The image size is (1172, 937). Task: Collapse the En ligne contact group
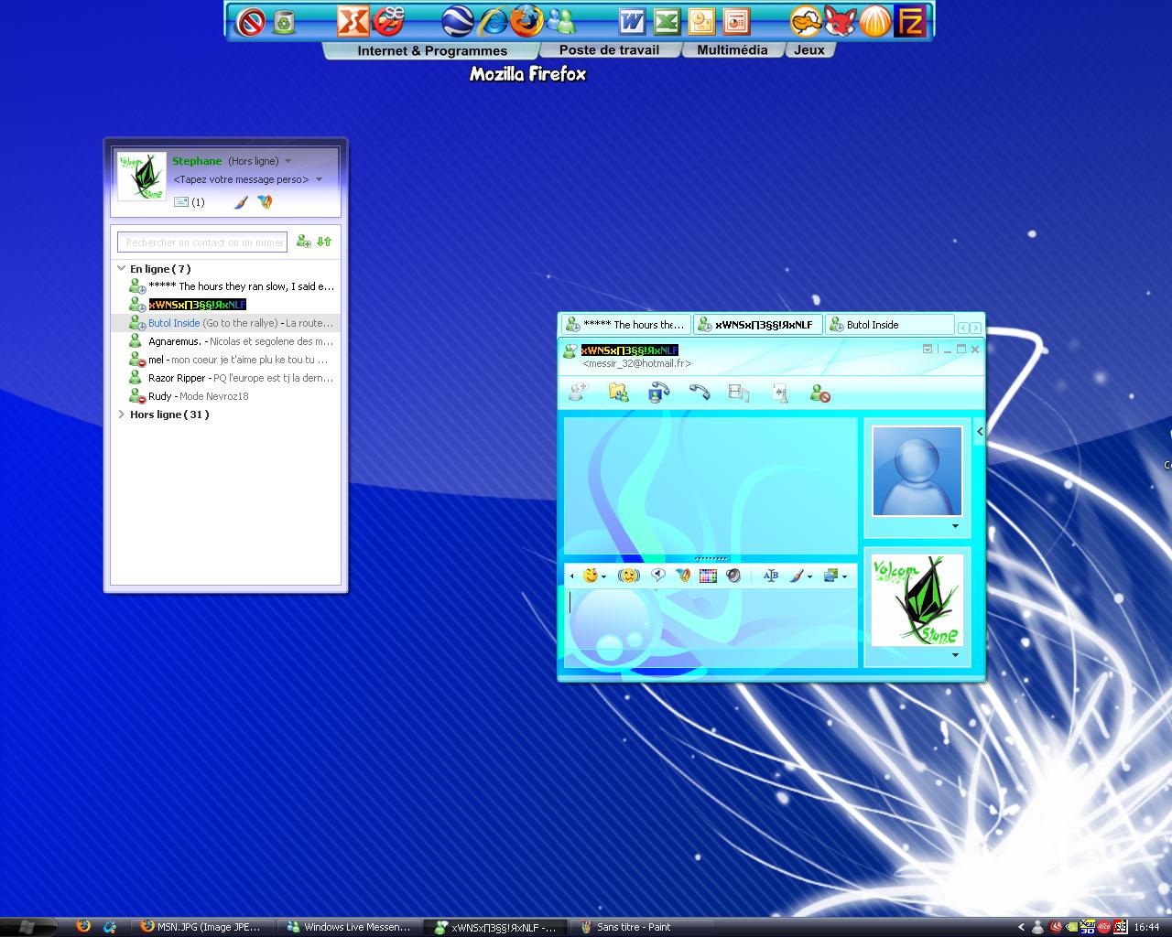pos(121,268)
